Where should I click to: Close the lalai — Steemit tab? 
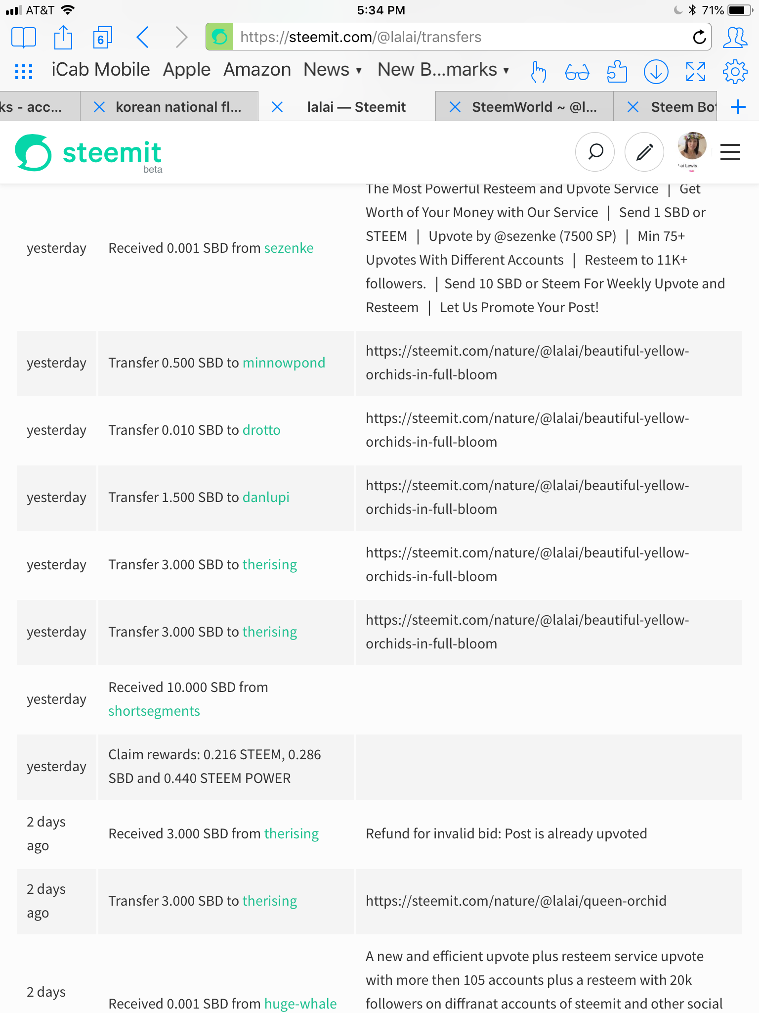tap(277, 107)
